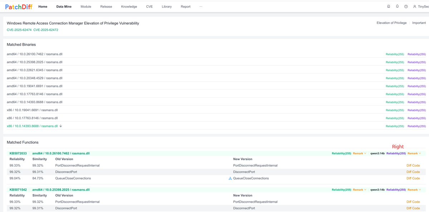
Task: Click the Elevation of Privilege tag
Action: (391, 23)
